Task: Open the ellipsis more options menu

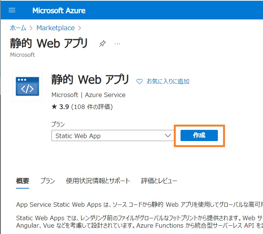Action: tap(118, 44)
